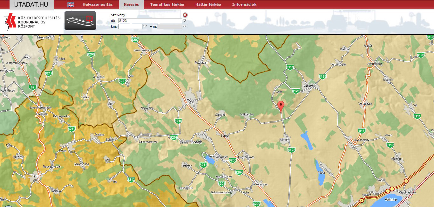Focus the km input field

[130, 26]
